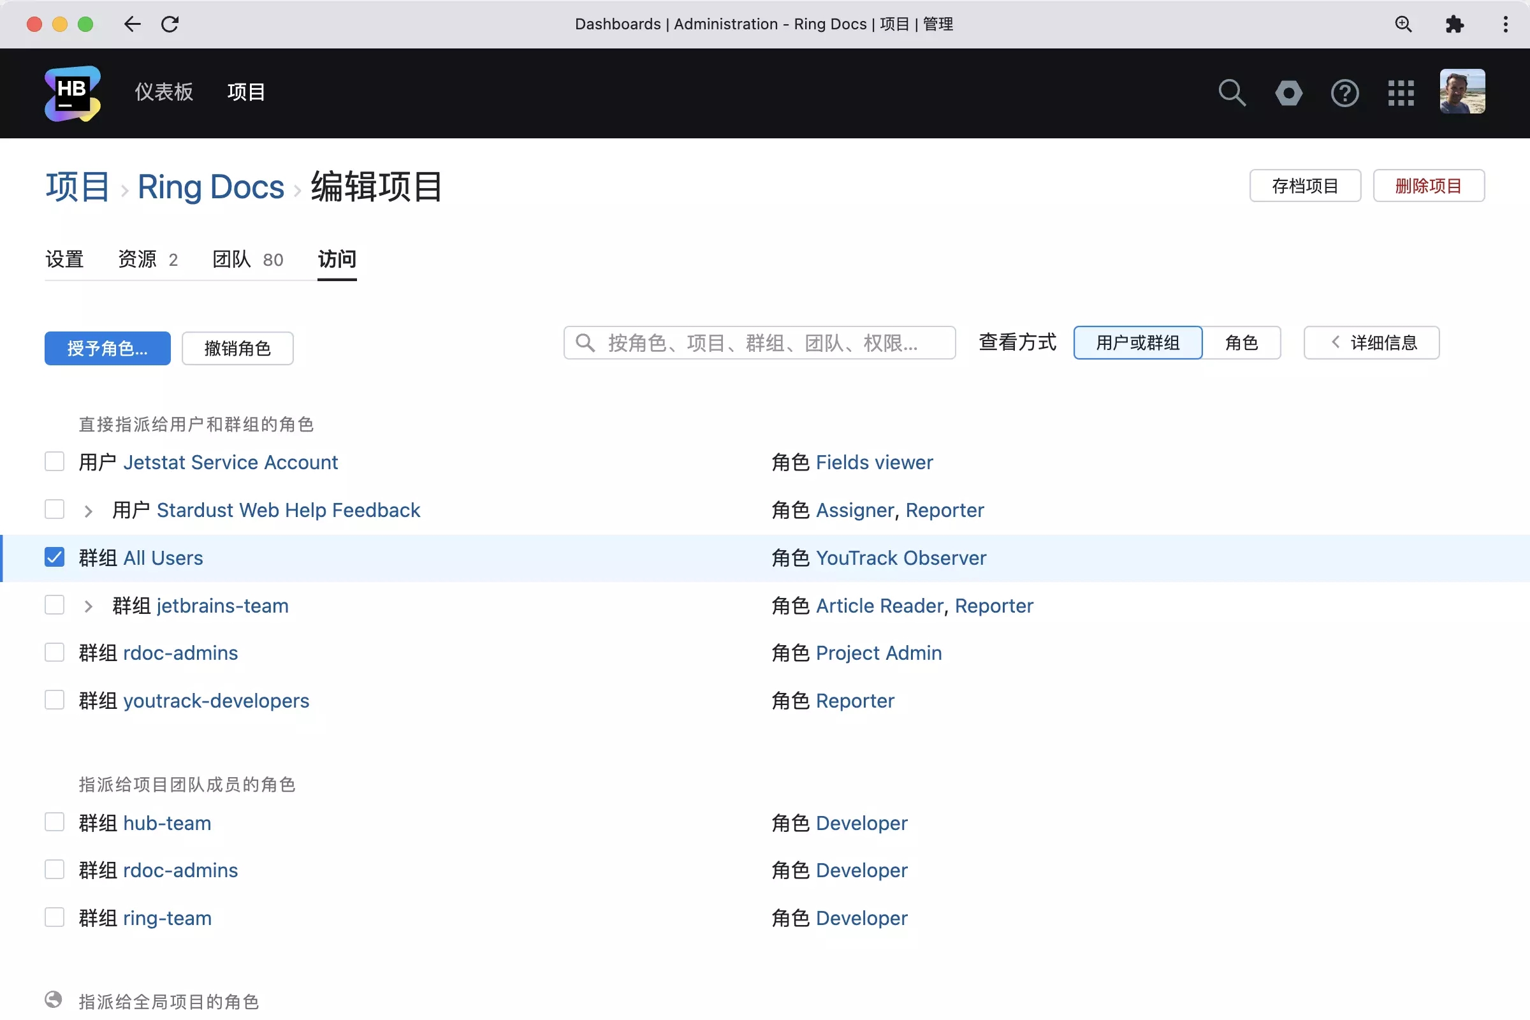Open the Ring Docs breadcrumb link

click(211, 187)
